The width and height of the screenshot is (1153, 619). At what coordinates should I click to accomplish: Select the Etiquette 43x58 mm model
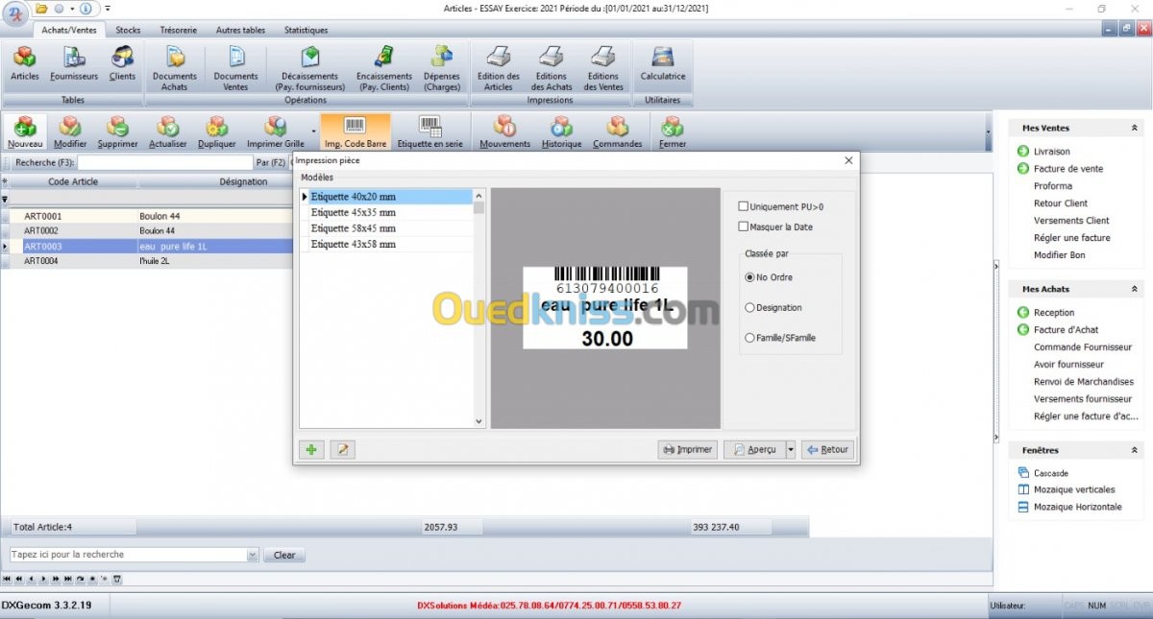388,245
